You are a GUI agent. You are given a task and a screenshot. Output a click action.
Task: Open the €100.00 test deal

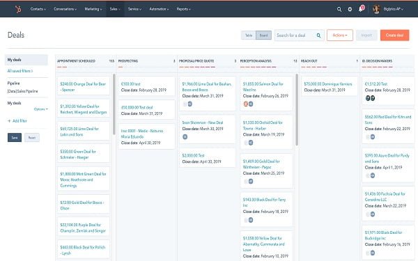tap(131, 84)
